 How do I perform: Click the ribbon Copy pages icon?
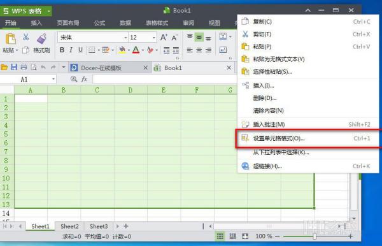click(26, 50)
